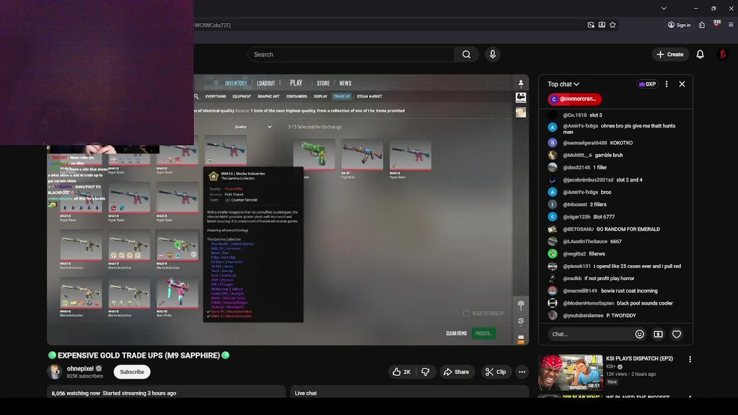
Task: Close the live chat panel
Action: [681, 84]
